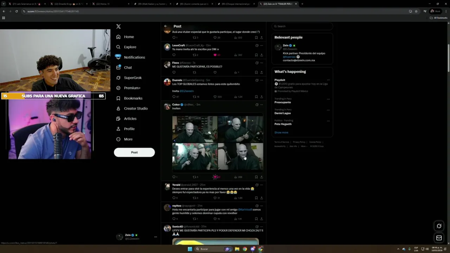Open SuperGrok in the sidebar
Viewport: 450px width, 253px height.
(129, 78)
